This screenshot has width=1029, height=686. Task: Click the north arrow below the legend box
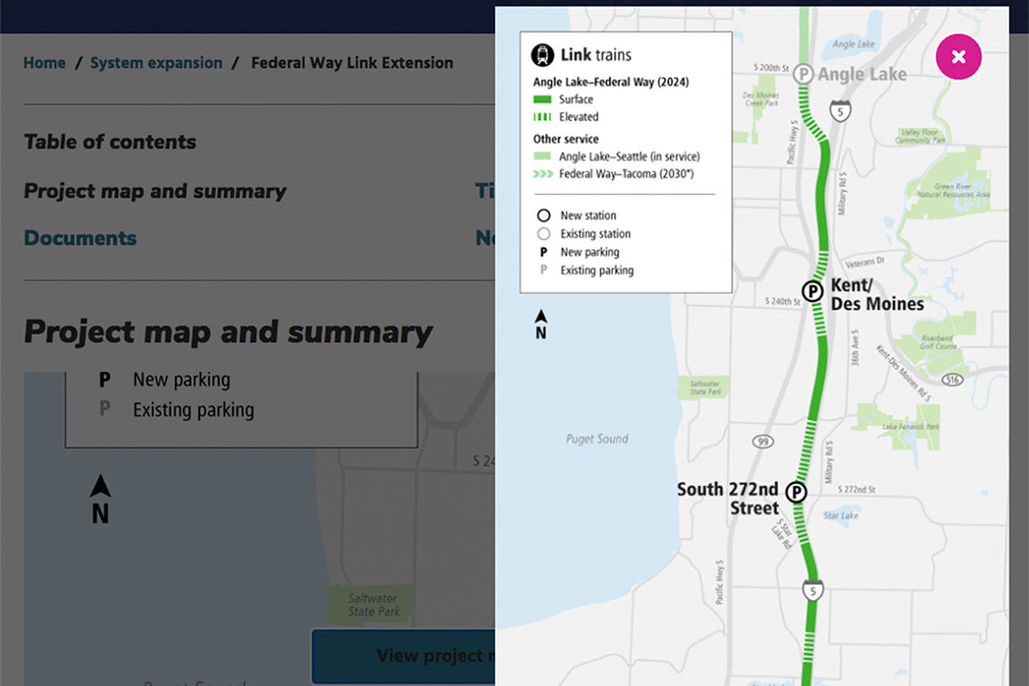pyautogui.click(x=541, y=324)
